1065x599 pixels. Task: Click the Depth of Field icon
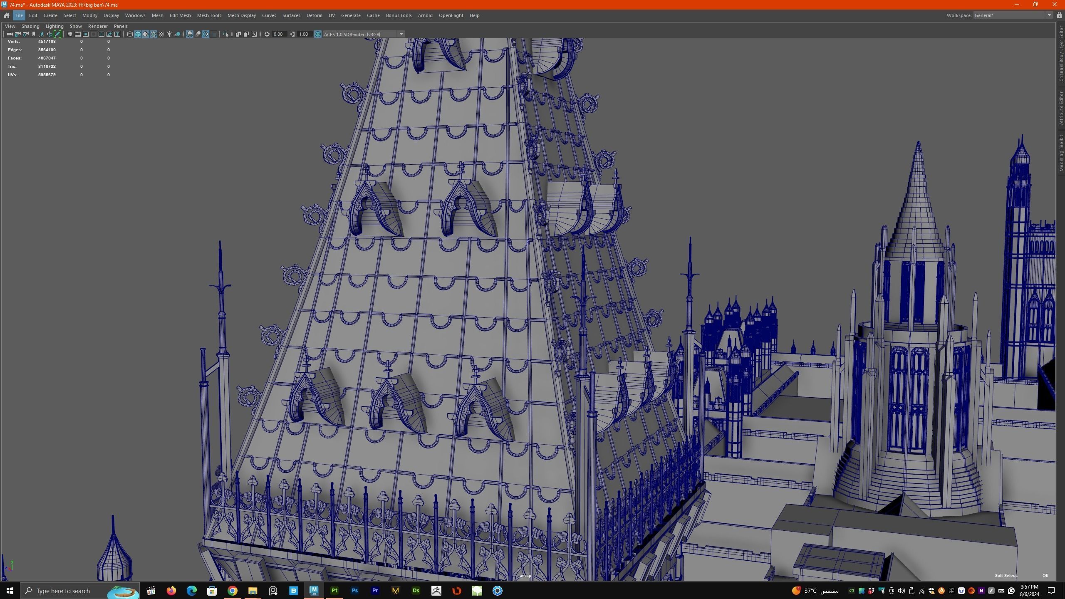coord(214,34)
